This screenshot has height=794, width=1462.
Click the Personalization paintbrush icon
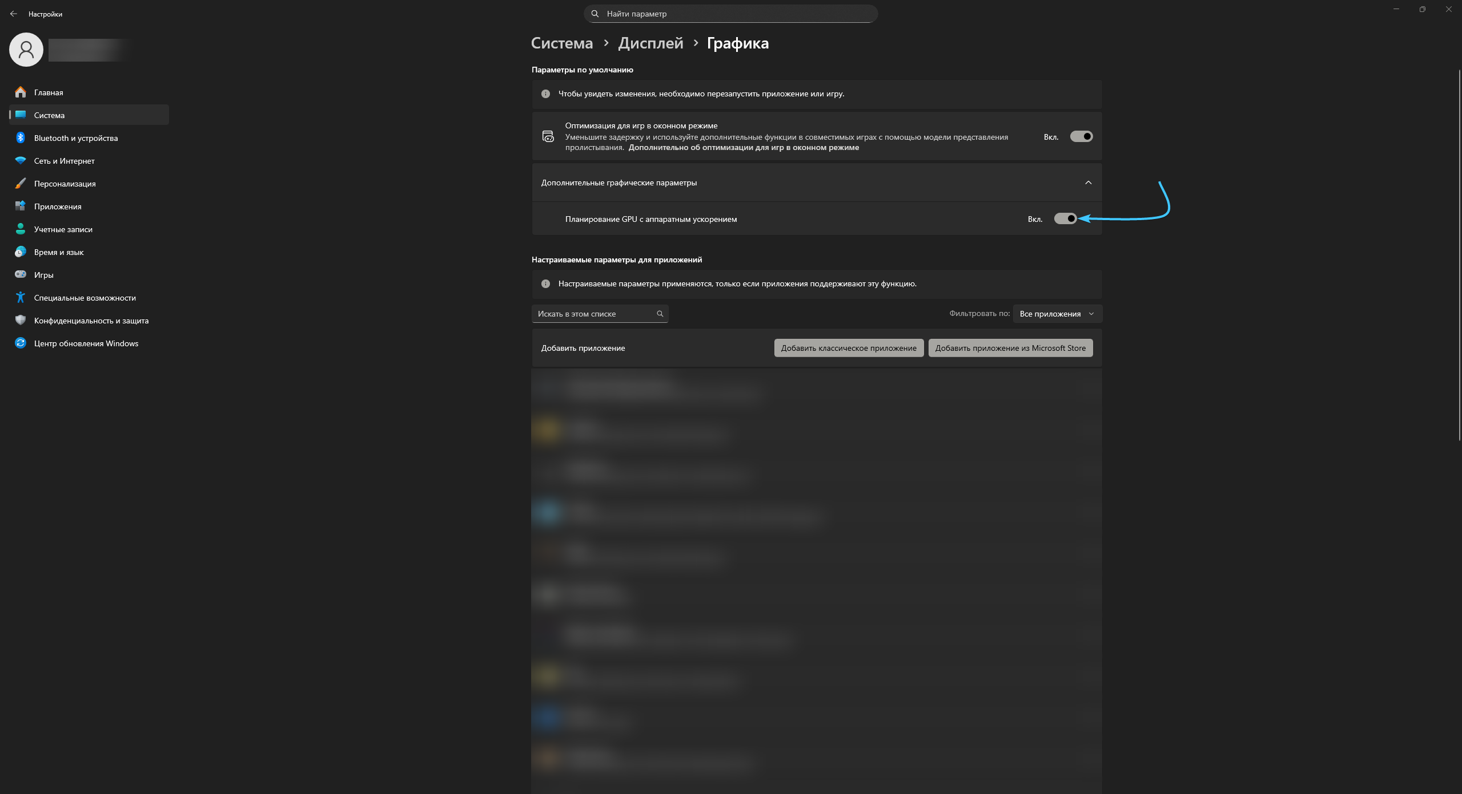[21, 183]
